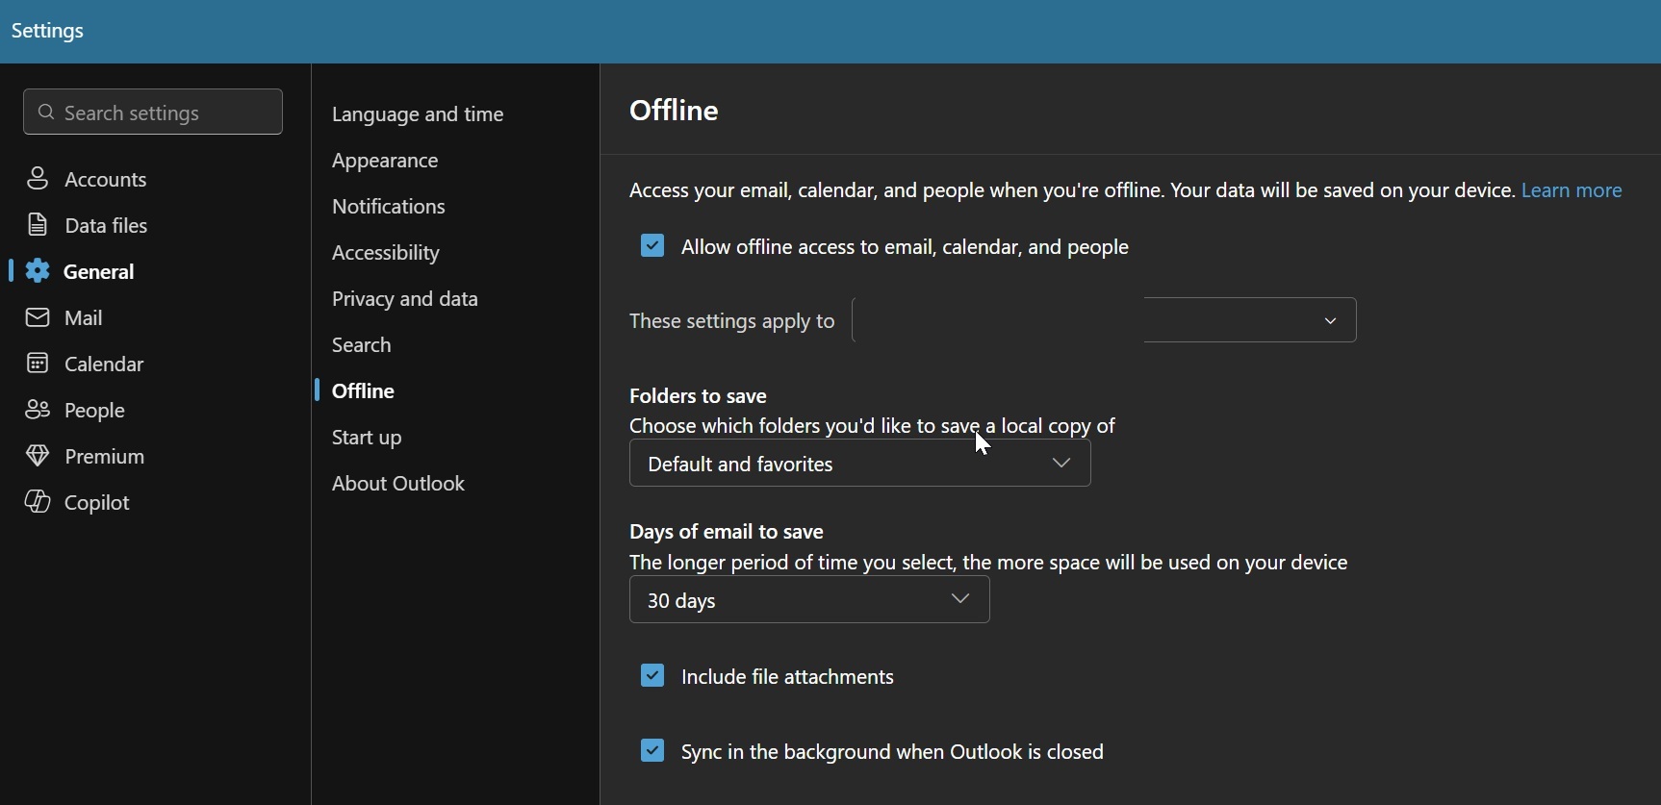Click the Accounts person icon

38,179
